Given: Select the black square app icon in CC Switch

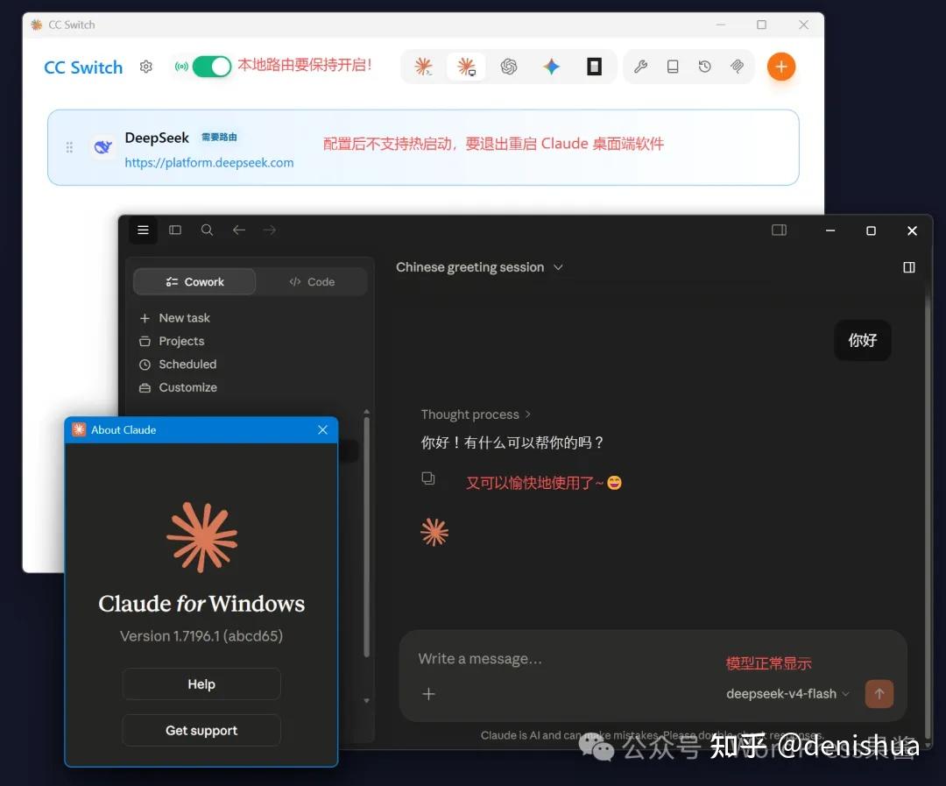Looking at the screenshot, I should click(594, 67).
